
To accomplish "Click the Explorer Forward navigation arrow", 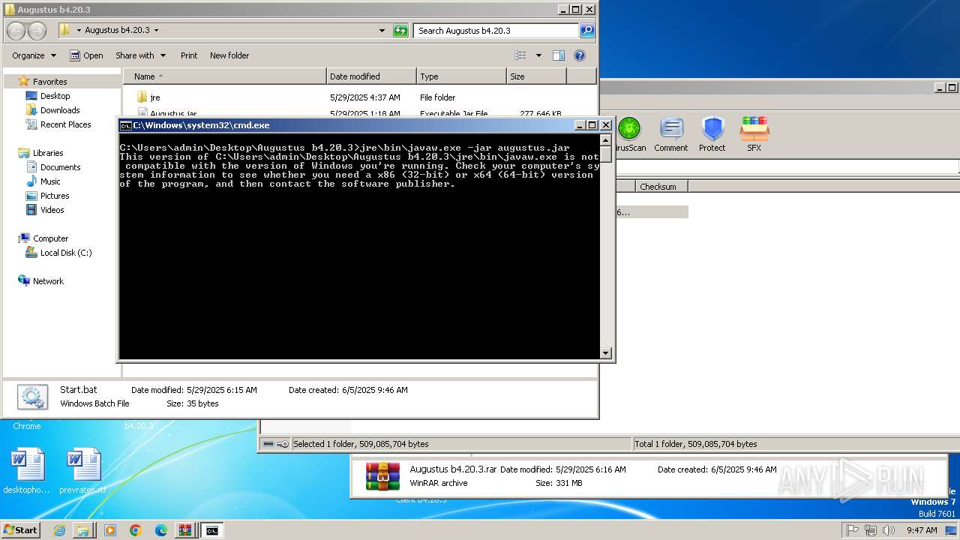I will (37, 31).
